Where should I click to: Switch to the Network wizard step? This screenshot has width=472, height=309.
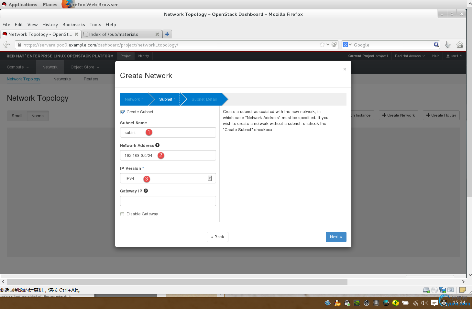coord(134,99)
